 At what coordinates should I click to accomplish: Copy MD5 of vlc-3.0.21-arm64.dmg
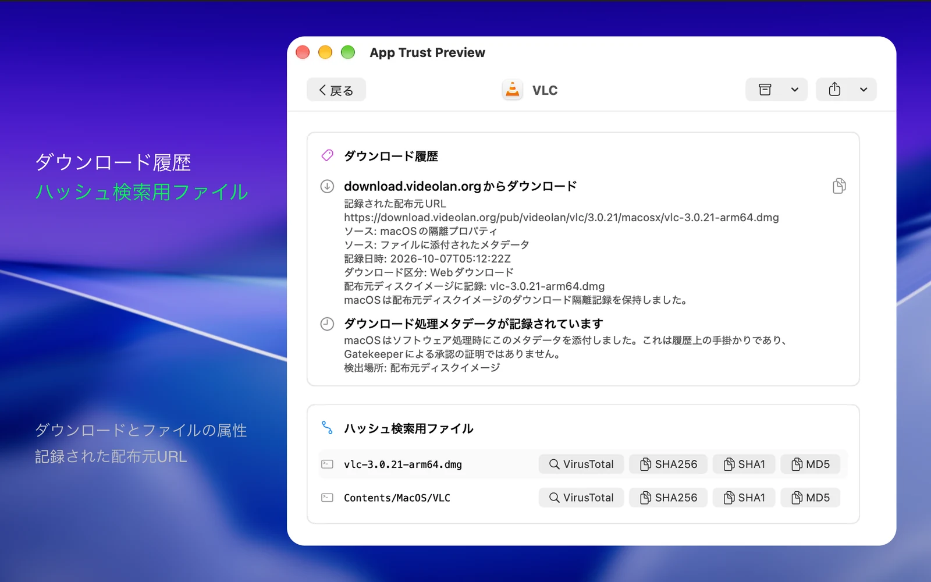pos(810,464)
